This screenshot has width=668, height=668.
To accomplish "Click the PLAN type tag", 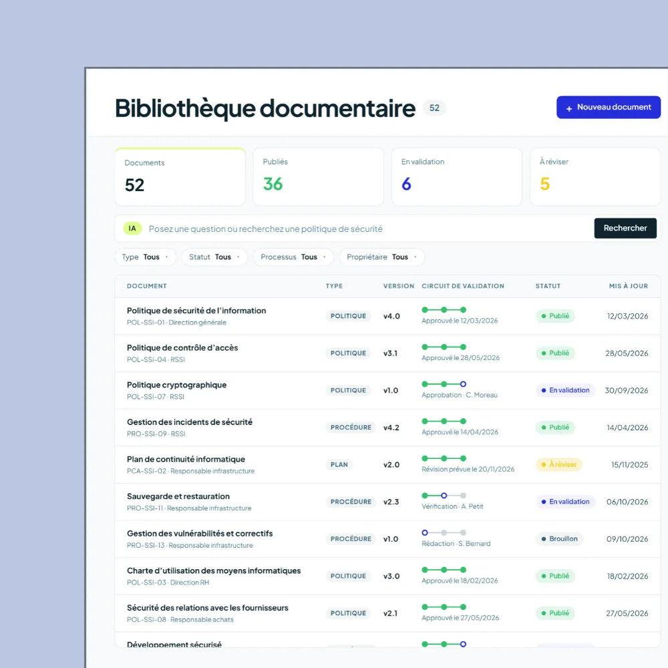I will click(x=339, y=464).
